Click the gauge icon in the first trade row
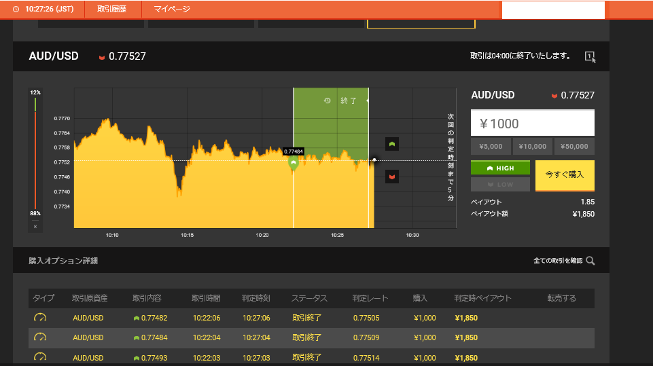The width and height of the screenshot is (653, 366). coord(40,318)
